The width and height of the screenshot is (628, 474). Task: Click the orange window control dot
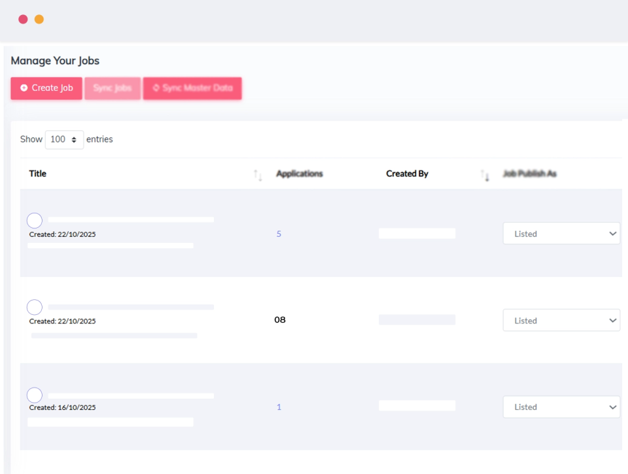click(x=39, y=19)
